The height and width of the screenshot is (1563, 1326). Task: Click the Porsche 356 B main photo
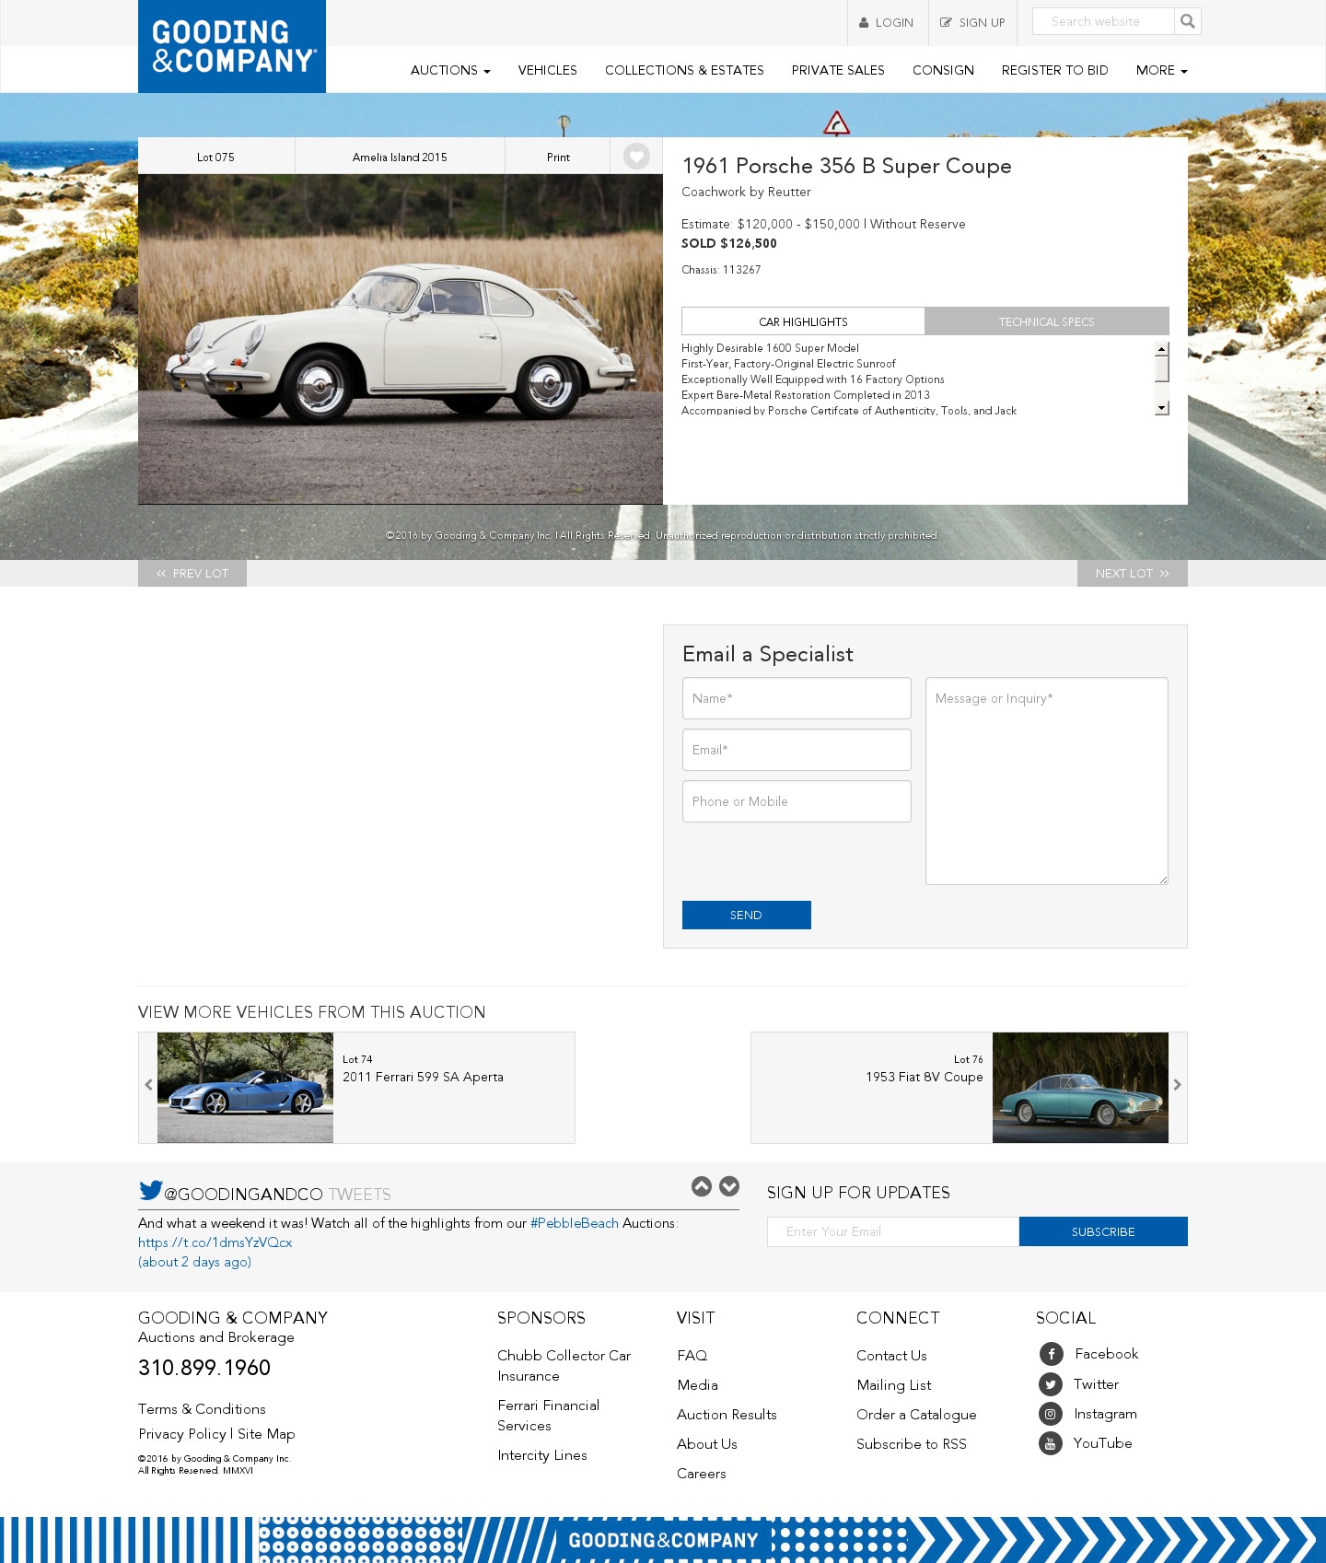[401, 339]
